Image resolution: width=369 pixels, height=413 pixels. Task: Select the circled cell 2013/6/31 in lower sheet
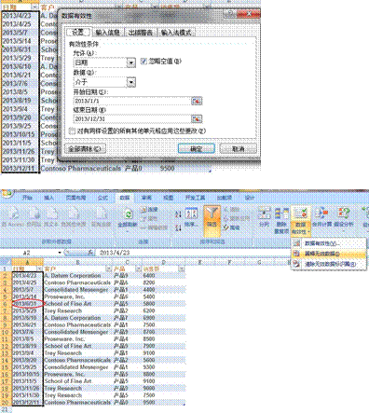(x=27, y=304)
